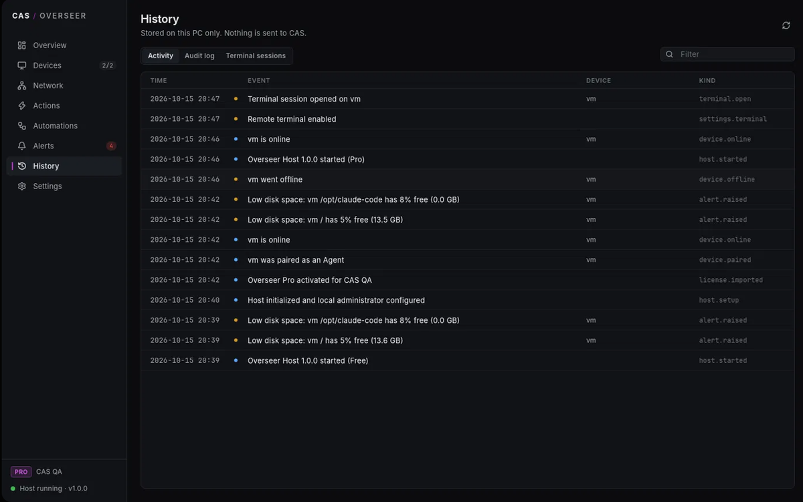Click the 'device.paired' kind value
Viewport: 803px width, 502px height.
tap(725, 260)
